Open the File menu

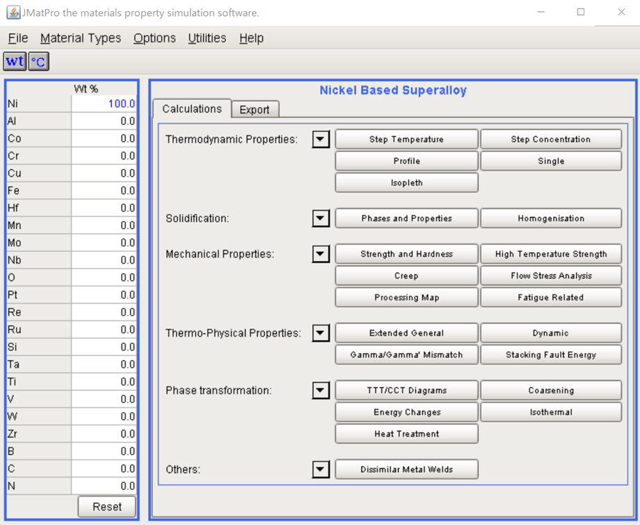(18, 38)
